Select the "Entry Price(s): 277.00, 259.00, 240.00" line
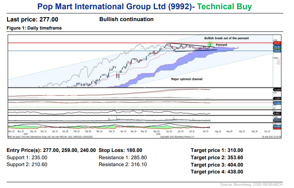 pos(51,150)
